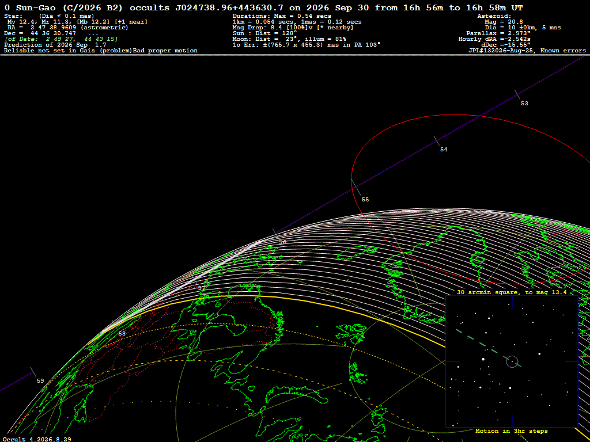Click the 55 minute tick label
590x442 pixels.
[x=365, y=200]
